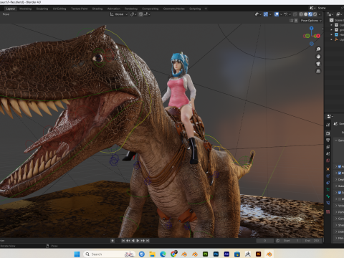Expand the Volumetrics panel
The image size is (344, 258).
click(x=336, y=206)
